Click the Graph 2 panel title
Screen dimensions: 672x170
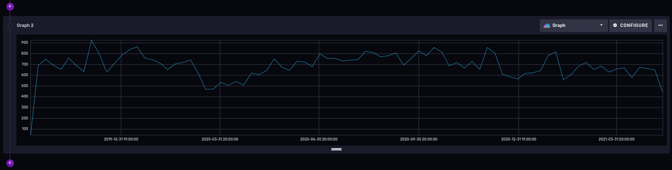pyautogui.click(x=25, y=26)
